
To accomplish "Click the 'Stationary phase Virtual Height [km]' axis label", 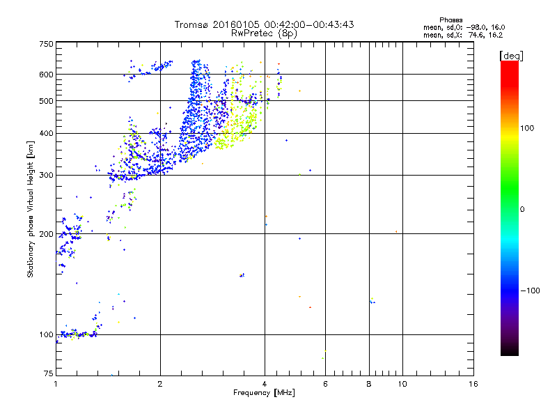I will point(30,209).
